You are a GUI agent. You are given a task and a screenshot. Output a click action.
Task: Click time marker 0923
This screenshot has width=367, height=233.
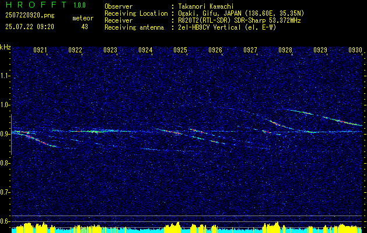(x=110, y=50)
